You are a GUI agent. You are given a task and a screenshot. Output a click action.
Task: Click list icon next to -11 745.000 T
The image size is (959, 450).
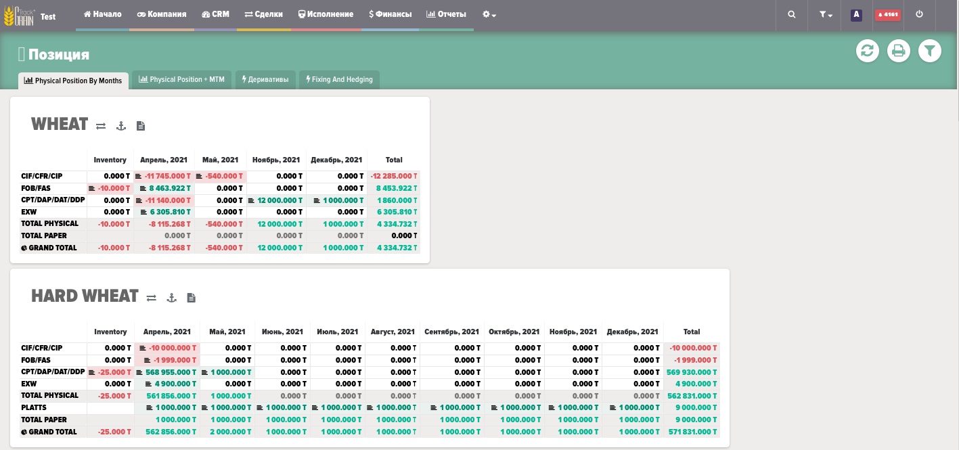(x=139, y=177)
